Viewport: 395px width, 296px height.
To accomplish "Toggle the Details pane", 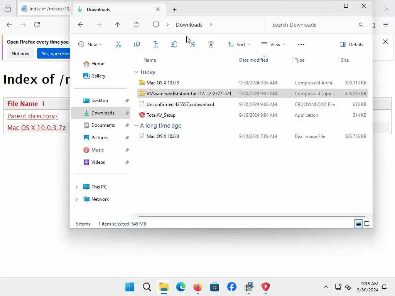I will pos(351,45).
